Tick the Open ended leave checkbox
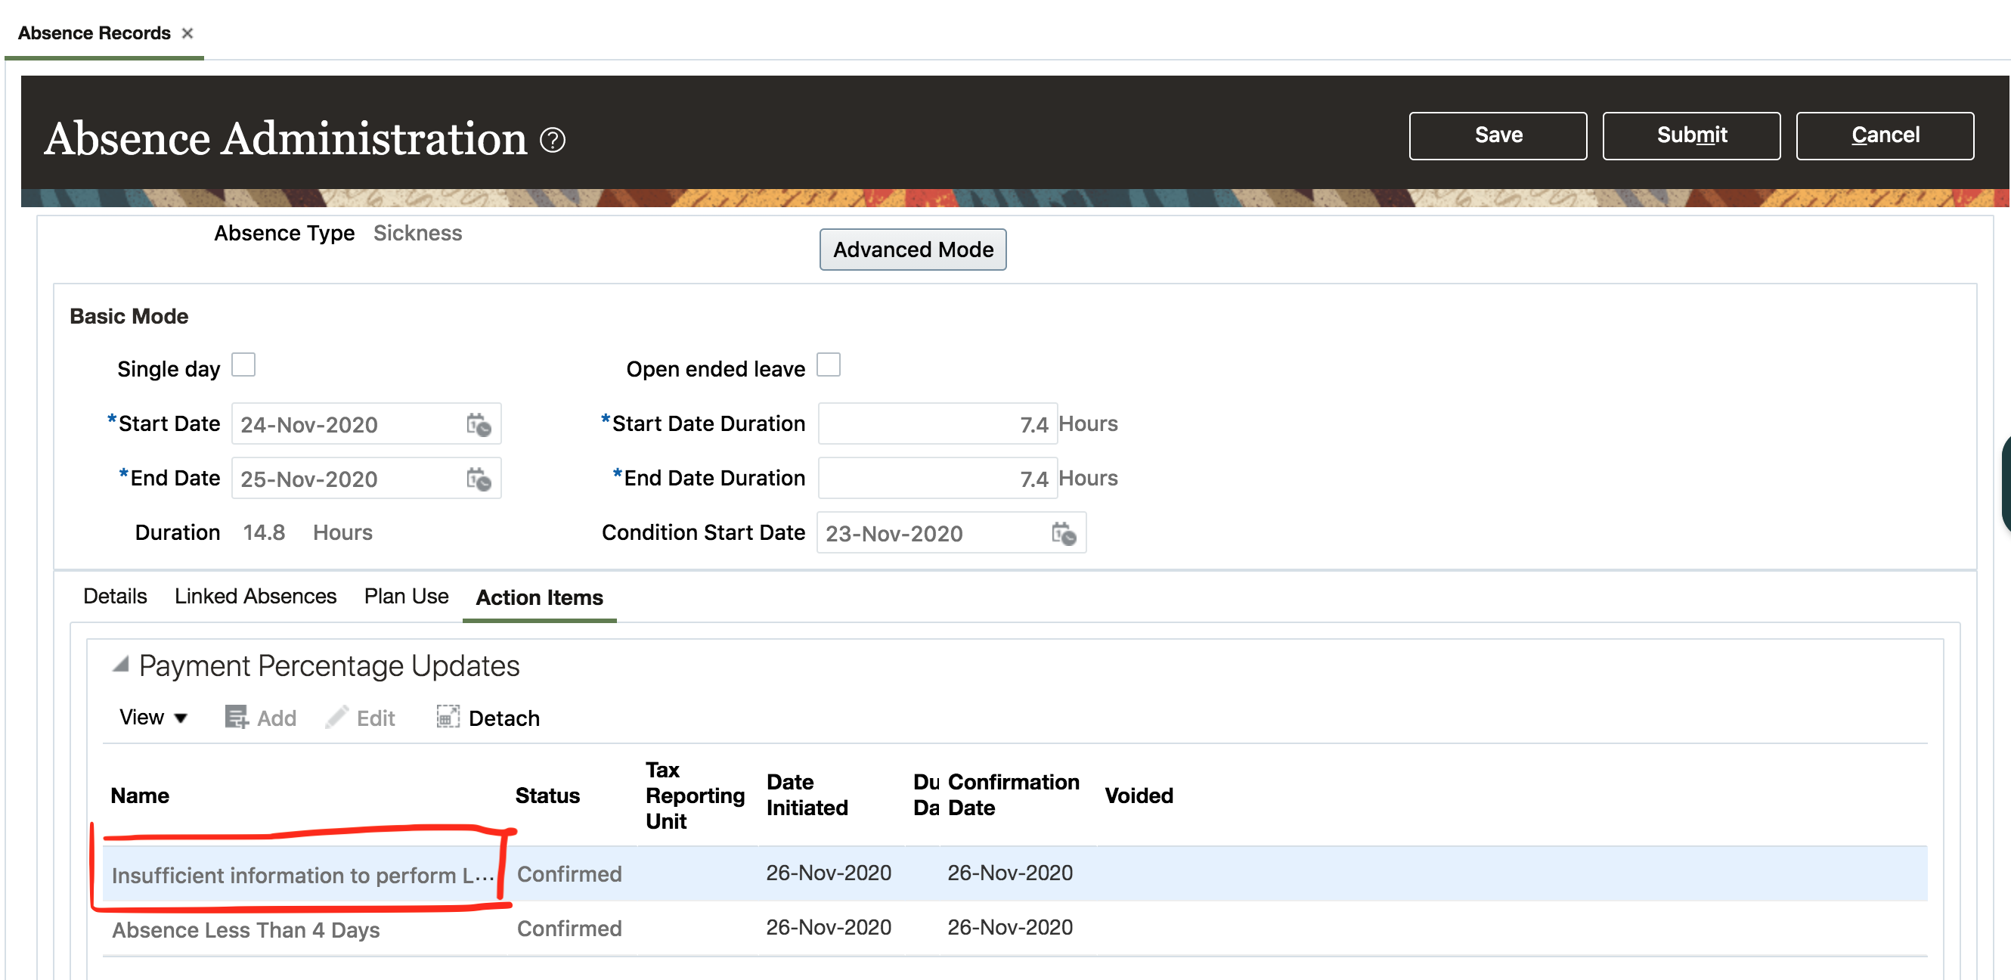Image resolution: width=2011 pixels, height=980 pixels. [829, 364]
